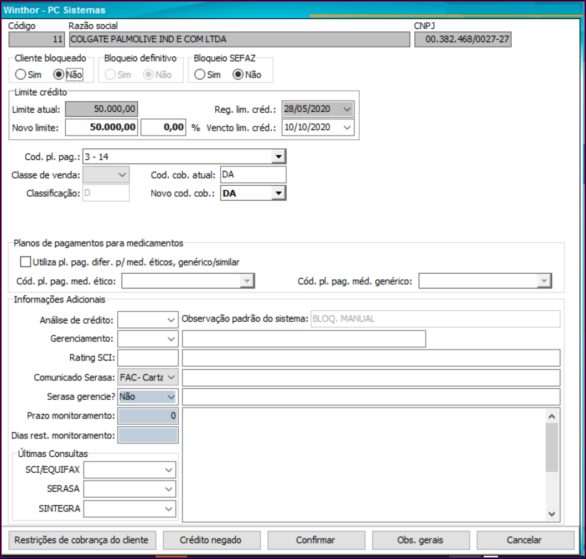Expand Análise de crédito dropdown
586x559 pixels.
tap(171, 320)
